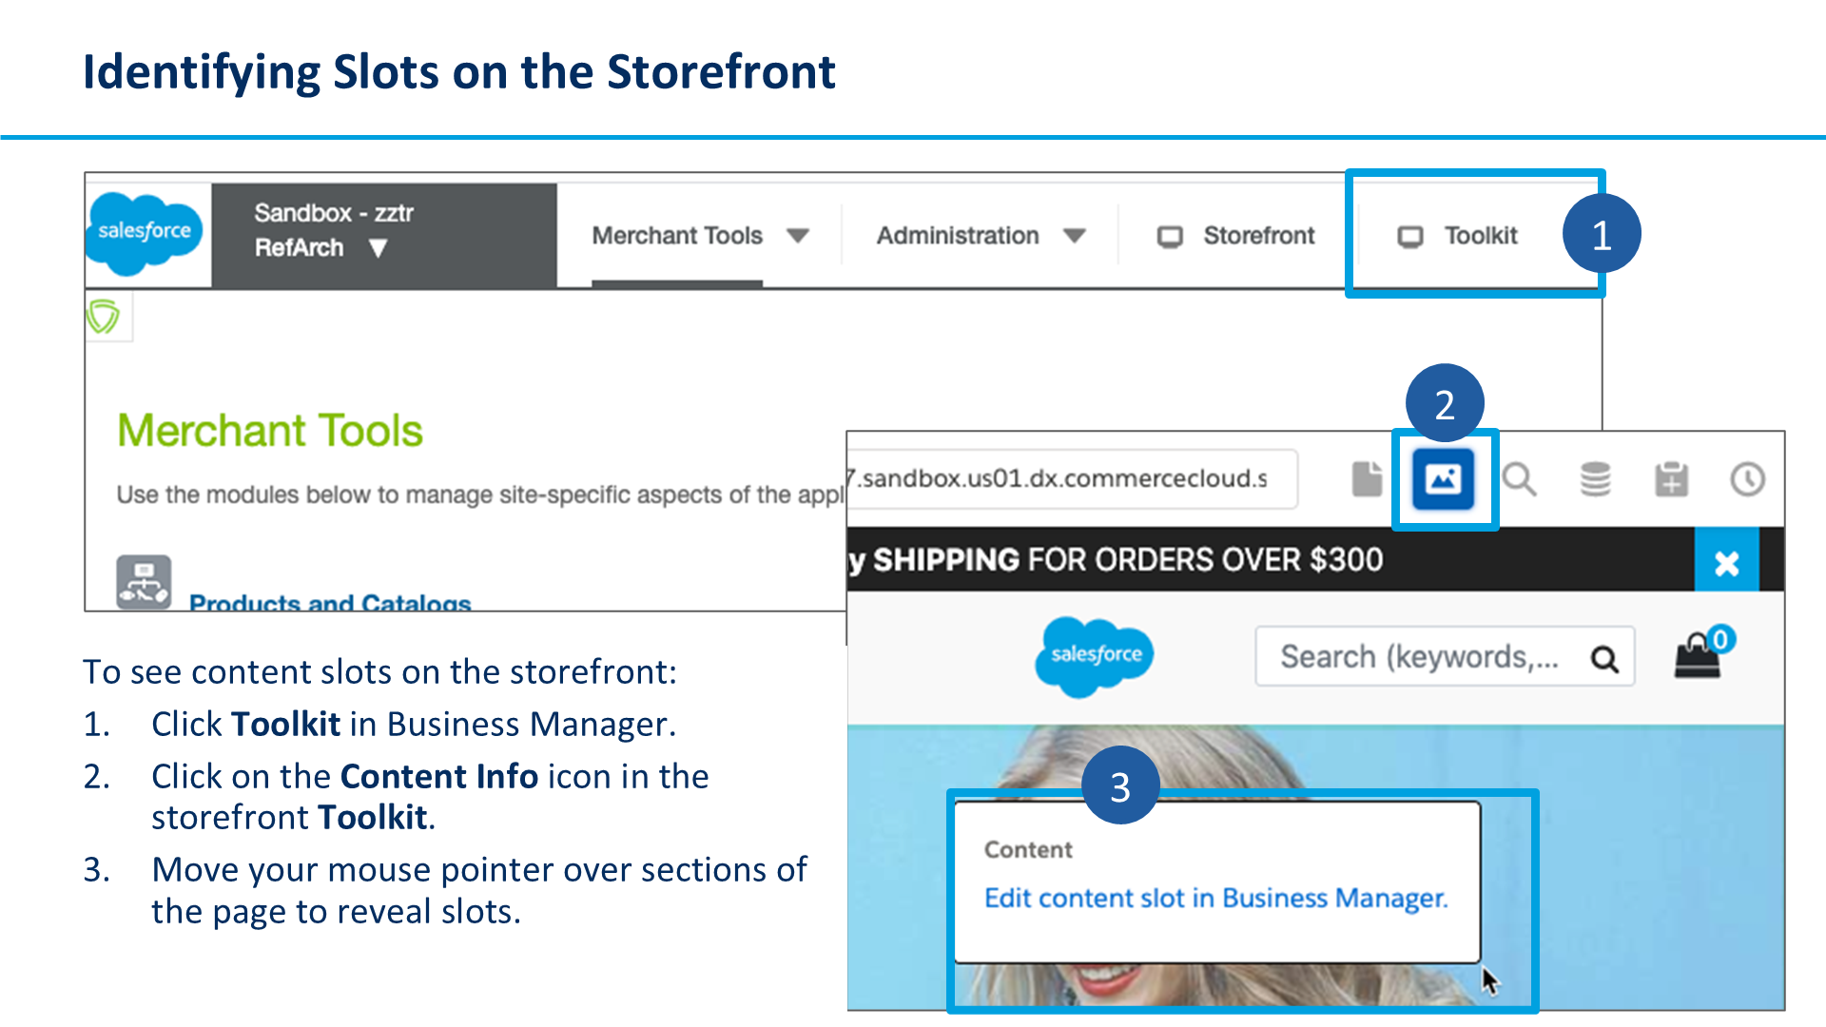Click the Salesforce storefront logo
The height and width of the screenshot is (1027, 1826).
pyautogui.click(x=1095, y=655)
